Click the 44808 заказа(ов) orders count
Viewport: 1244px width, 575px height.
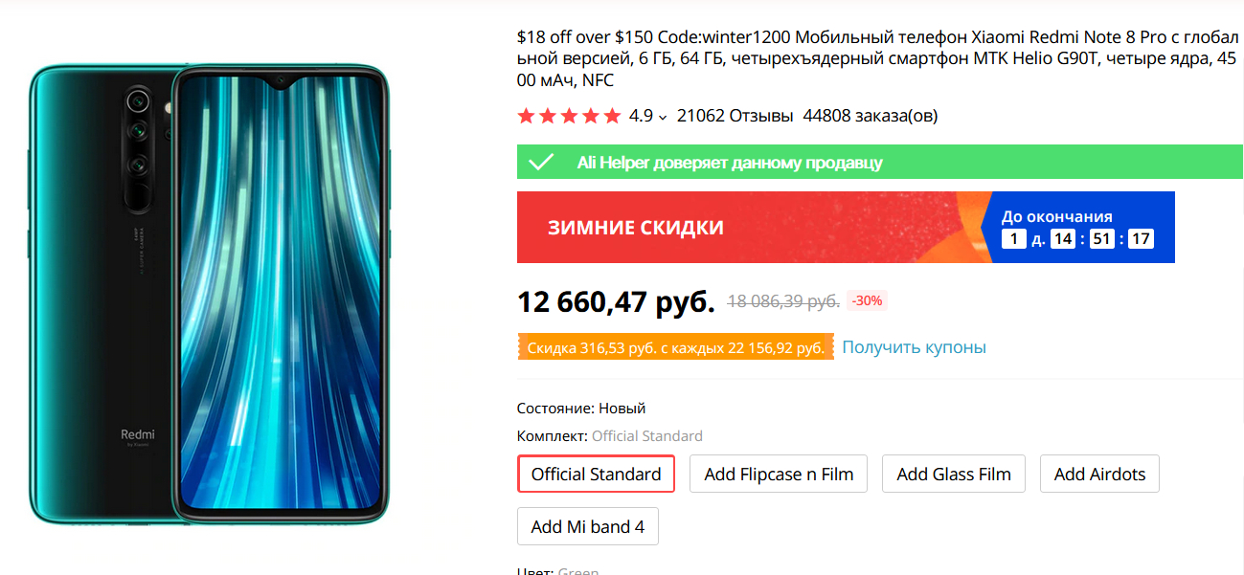coord(870,117)
